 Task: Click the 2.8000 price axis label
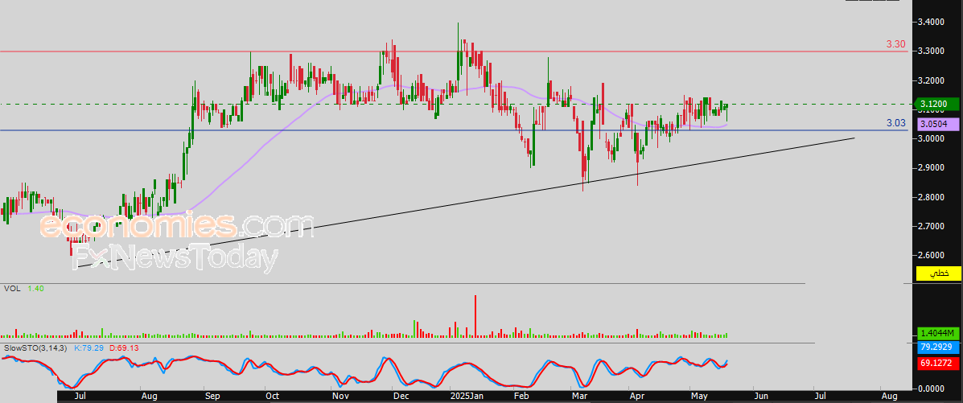(x=931, y=197)
